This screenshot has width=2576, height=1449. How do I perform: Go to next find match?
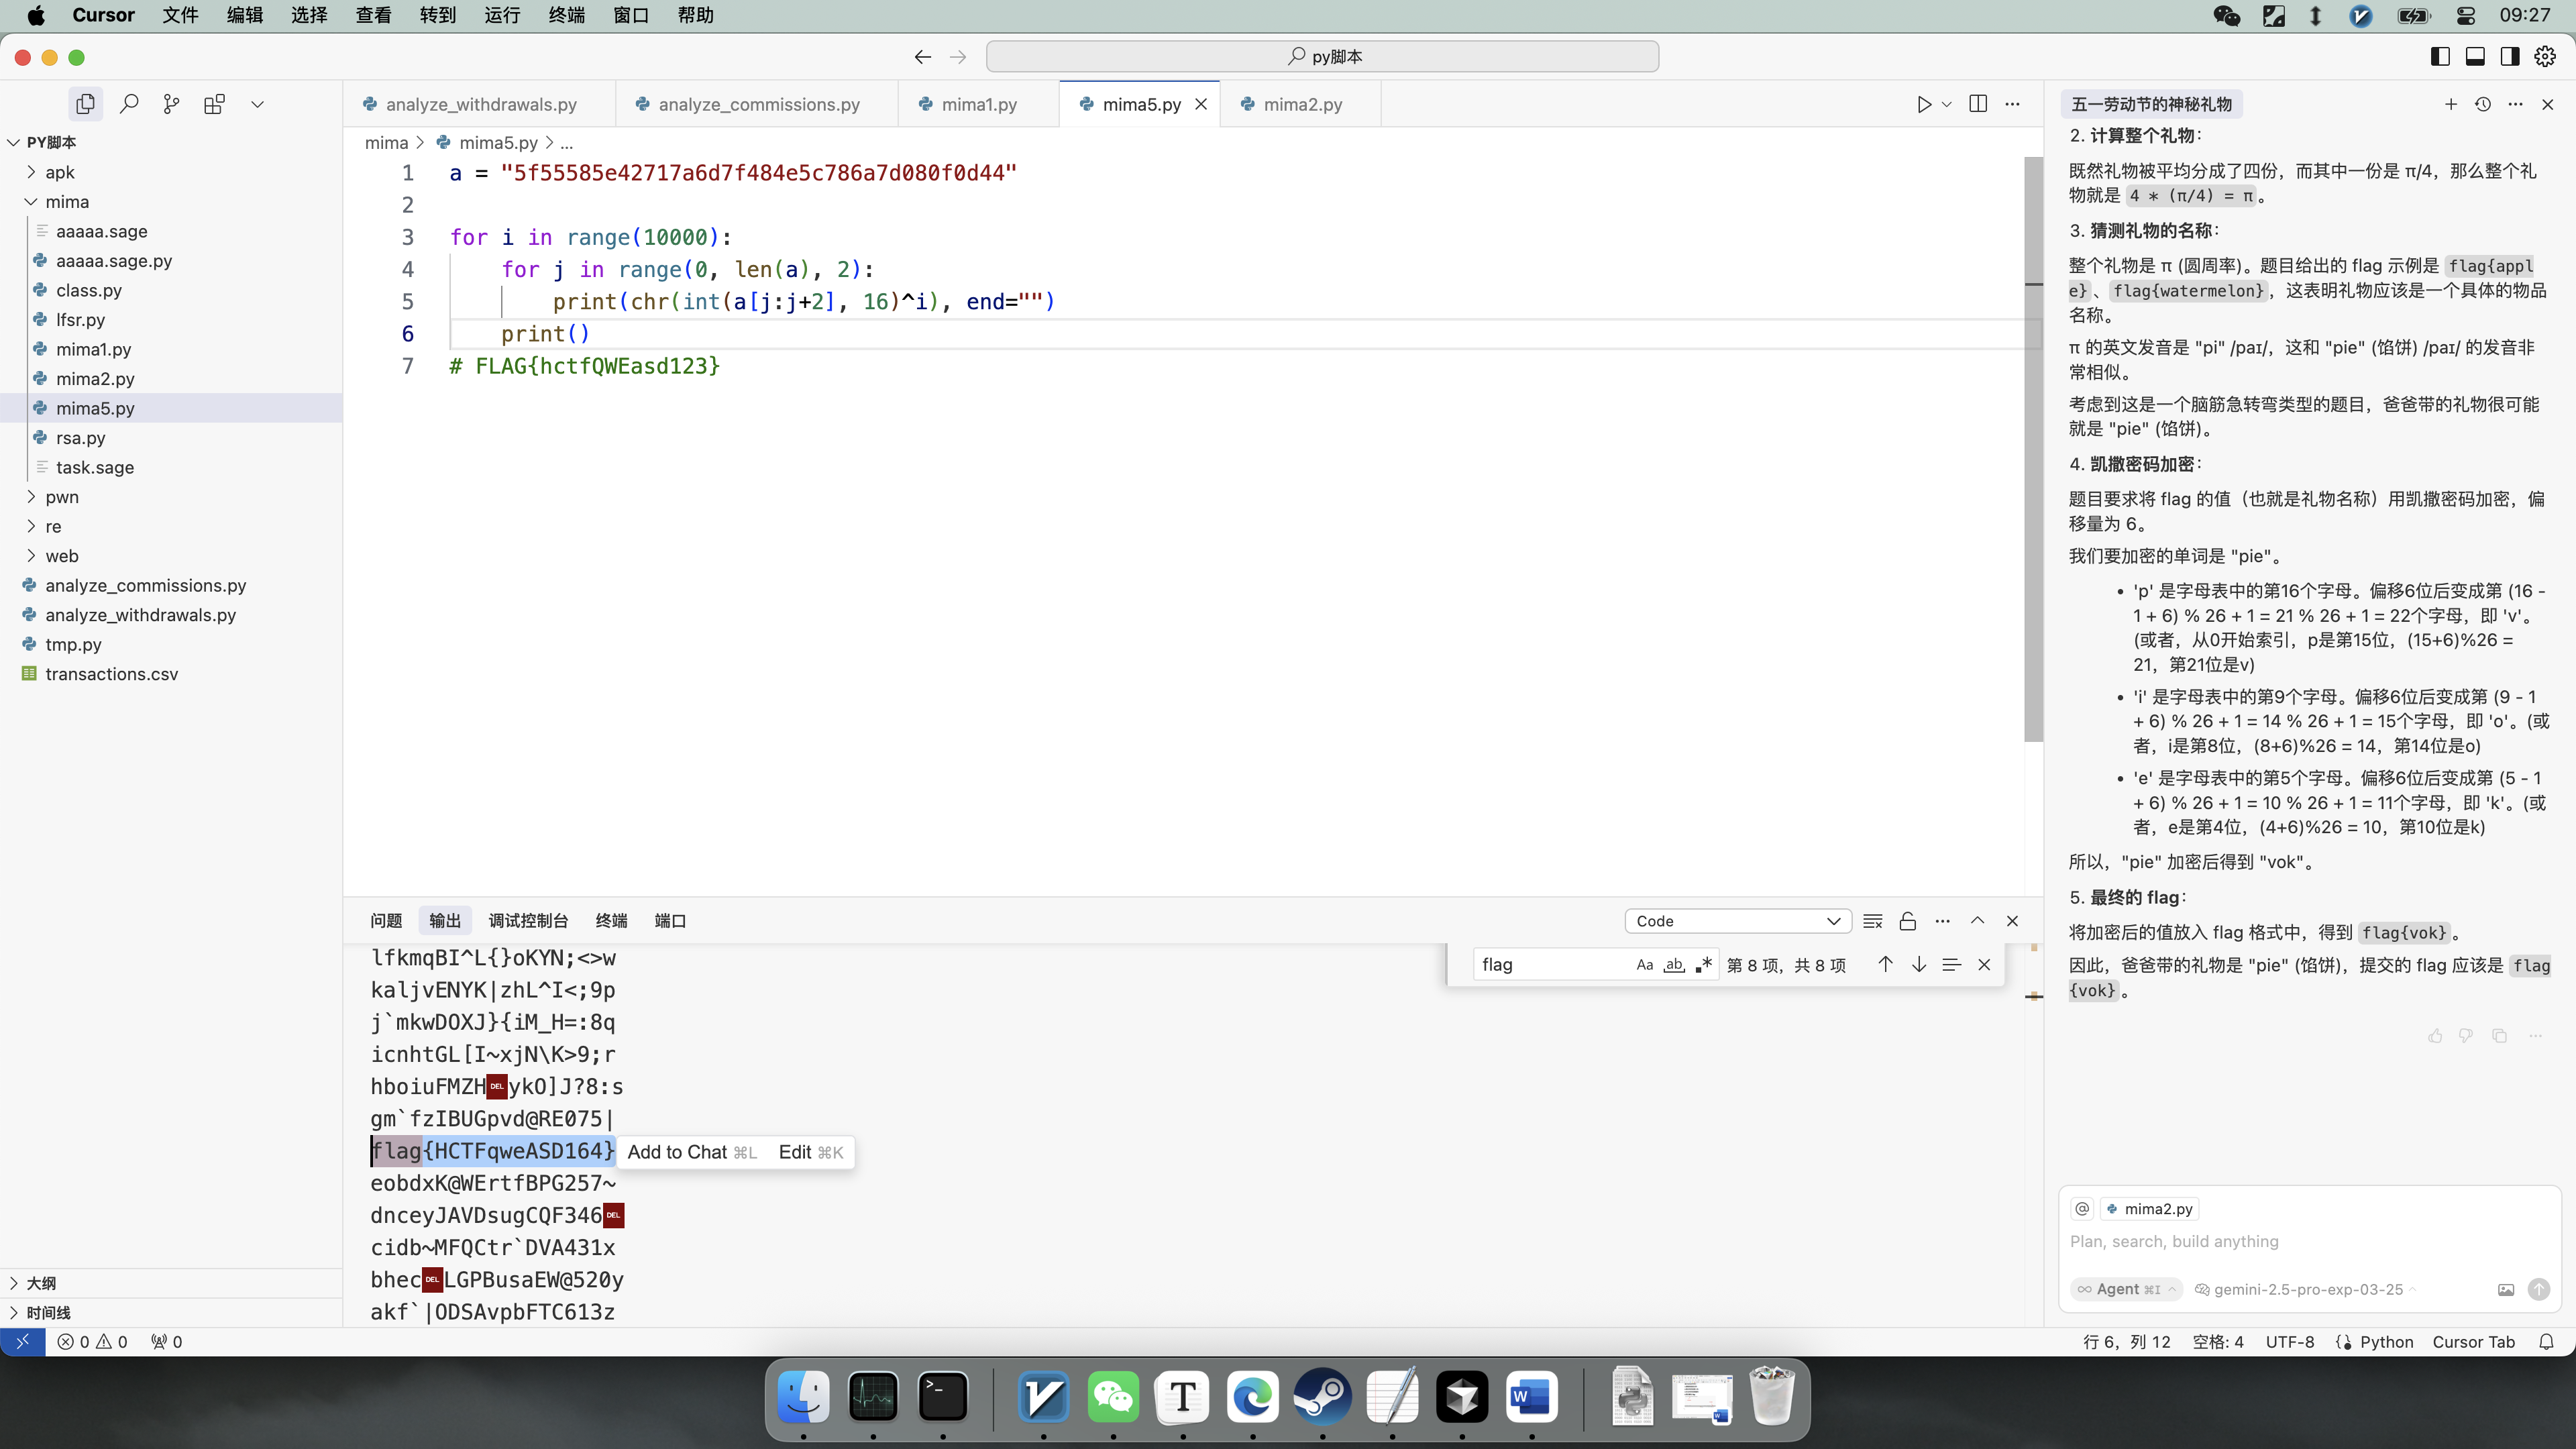(x=1918, y=965)
